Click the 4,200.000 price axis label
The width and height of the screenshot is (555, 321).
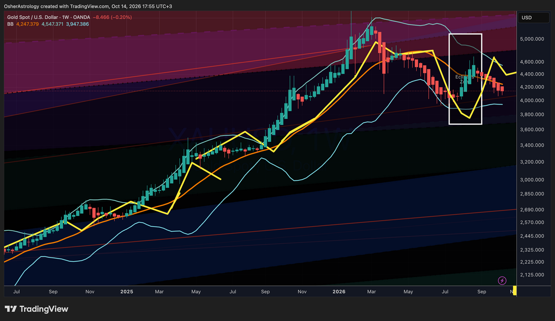point(531,87)
